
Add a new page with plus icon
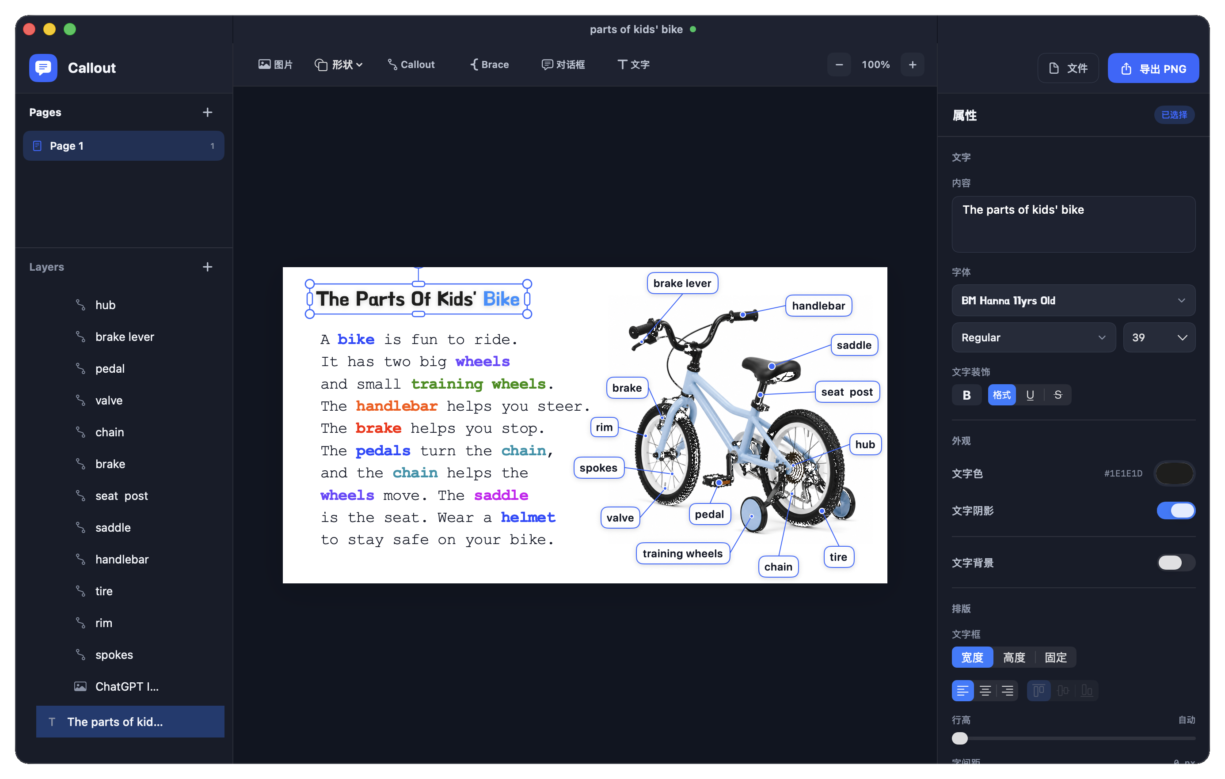pyautogui.click(x=208, y=112)
